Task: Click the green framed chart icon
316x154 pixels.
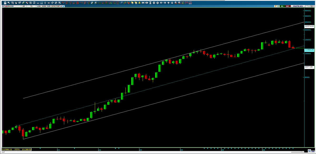Action: tap(183, 3)
